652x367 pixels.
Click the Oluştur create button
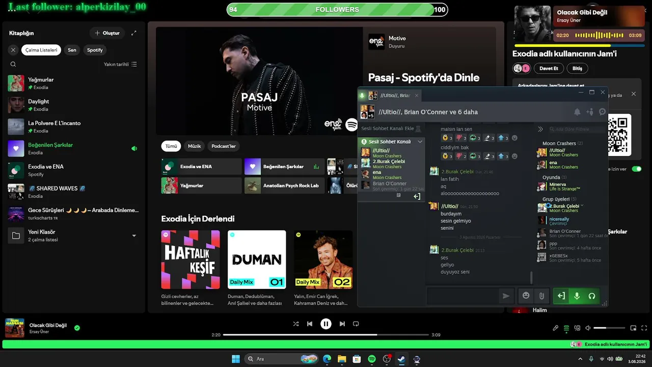(107, 33)
